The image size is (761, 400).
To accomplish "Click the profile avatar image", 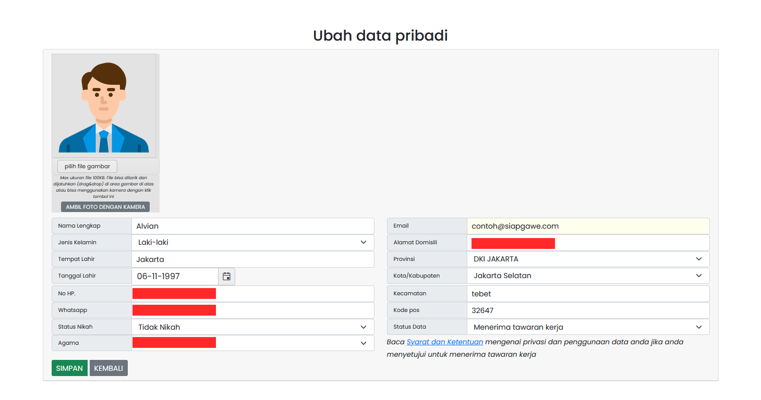I will pyautogui.click(x=104, y=106).
